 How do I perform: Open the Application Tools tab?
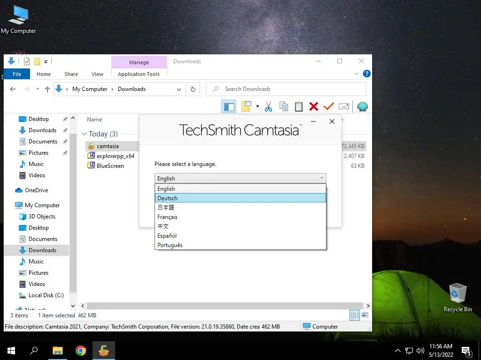(x=139, y=74)
